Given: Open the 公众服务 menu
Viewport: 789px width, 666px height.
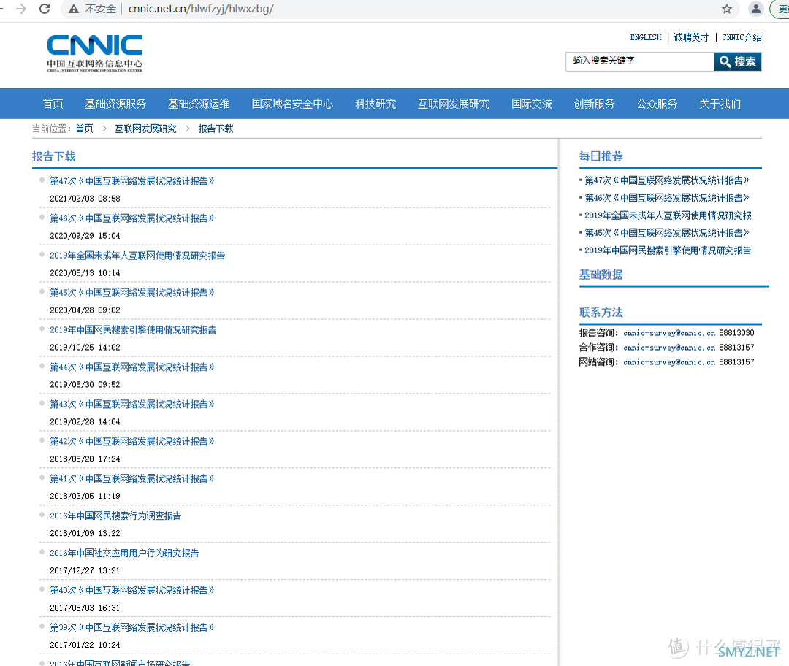Looking at the screenshot, I should click(657, 104).
